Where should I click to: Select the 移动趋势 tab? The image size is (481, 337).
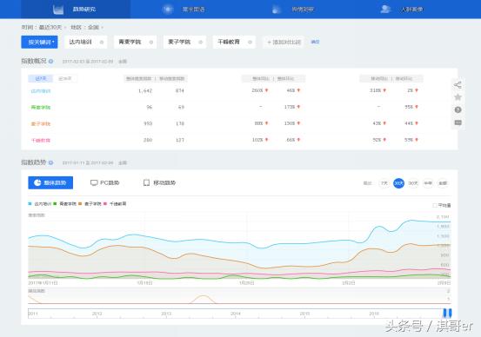click(x=159, y=182)
